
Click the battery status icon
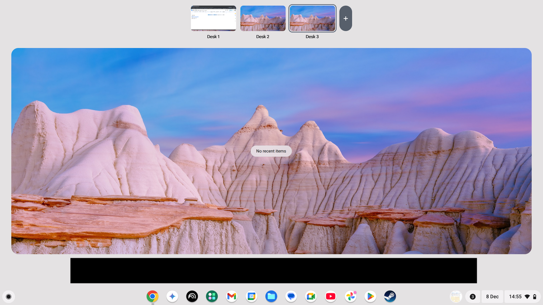pos(535,296)
